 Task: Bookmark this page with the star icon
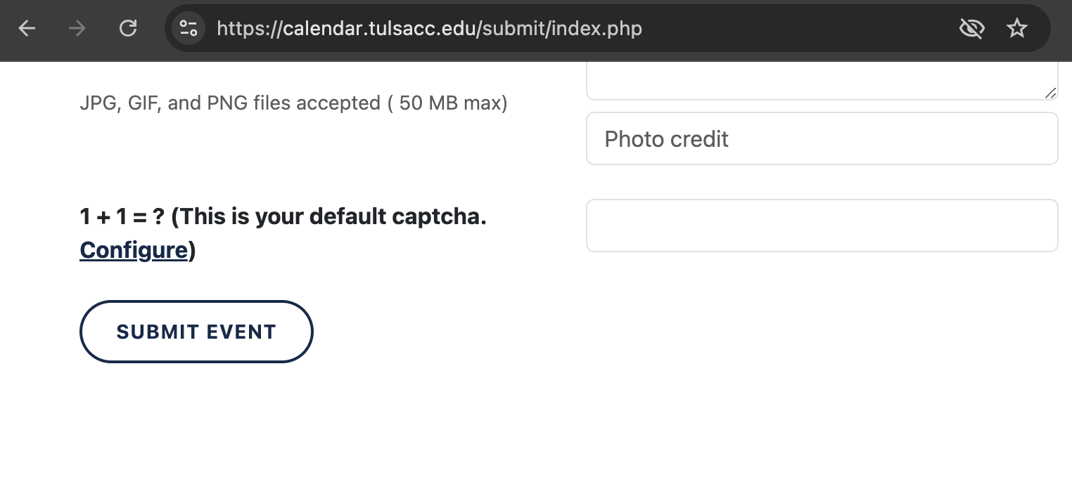(1017, 29)
